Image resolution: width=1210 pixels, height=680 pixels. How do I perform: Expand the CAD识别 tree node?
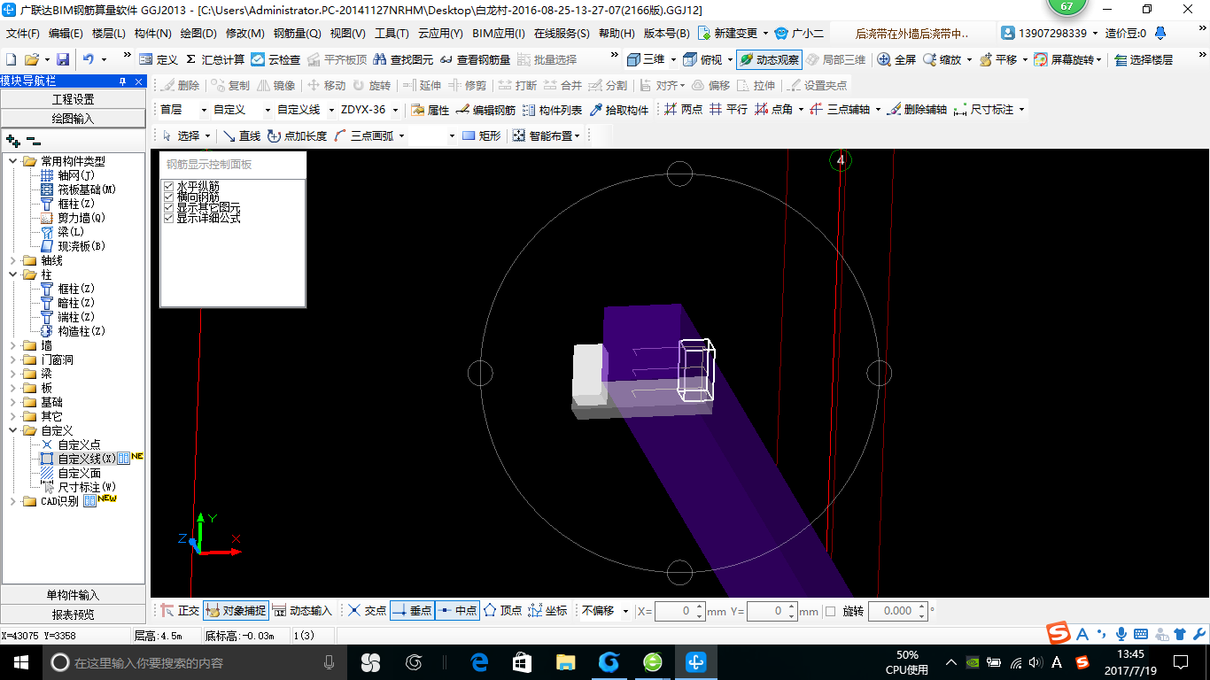tap(12, 501)
